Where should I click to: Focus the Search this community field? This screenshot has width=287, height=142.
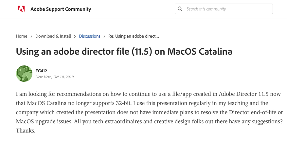point(227,9)
